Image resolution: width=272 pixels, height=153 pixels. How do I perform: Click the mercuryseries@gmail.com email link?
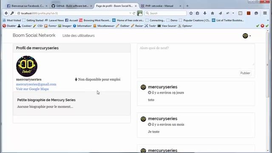click(x=36, y=84)
